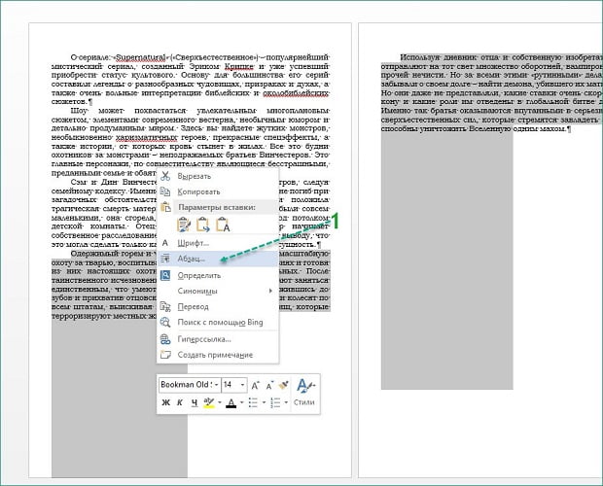Expand the Синонимы submenu arrow

(x=270, y=291)
